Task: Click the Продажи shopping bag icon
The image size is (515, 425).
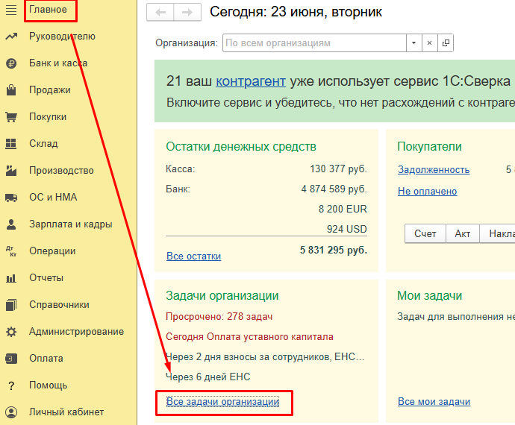Action: 11,90
